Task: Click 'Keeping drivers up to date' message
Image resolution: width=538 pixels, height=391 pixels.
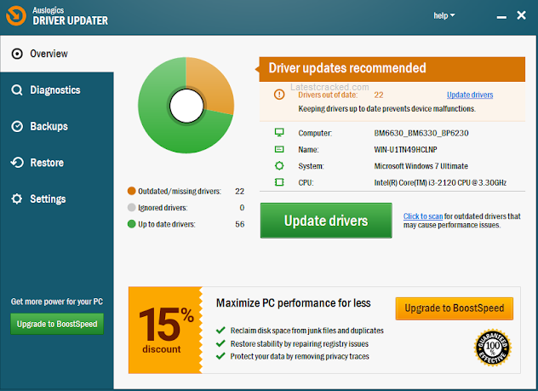Action: 387,109
